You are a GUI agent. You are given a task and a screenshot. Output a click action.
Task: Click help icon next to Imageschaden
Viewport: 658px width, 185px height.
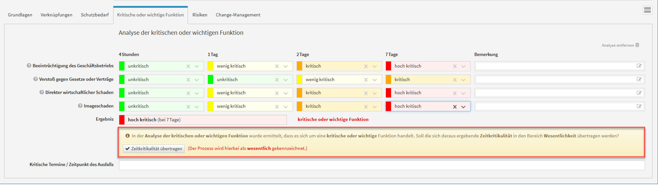[80, 106]
